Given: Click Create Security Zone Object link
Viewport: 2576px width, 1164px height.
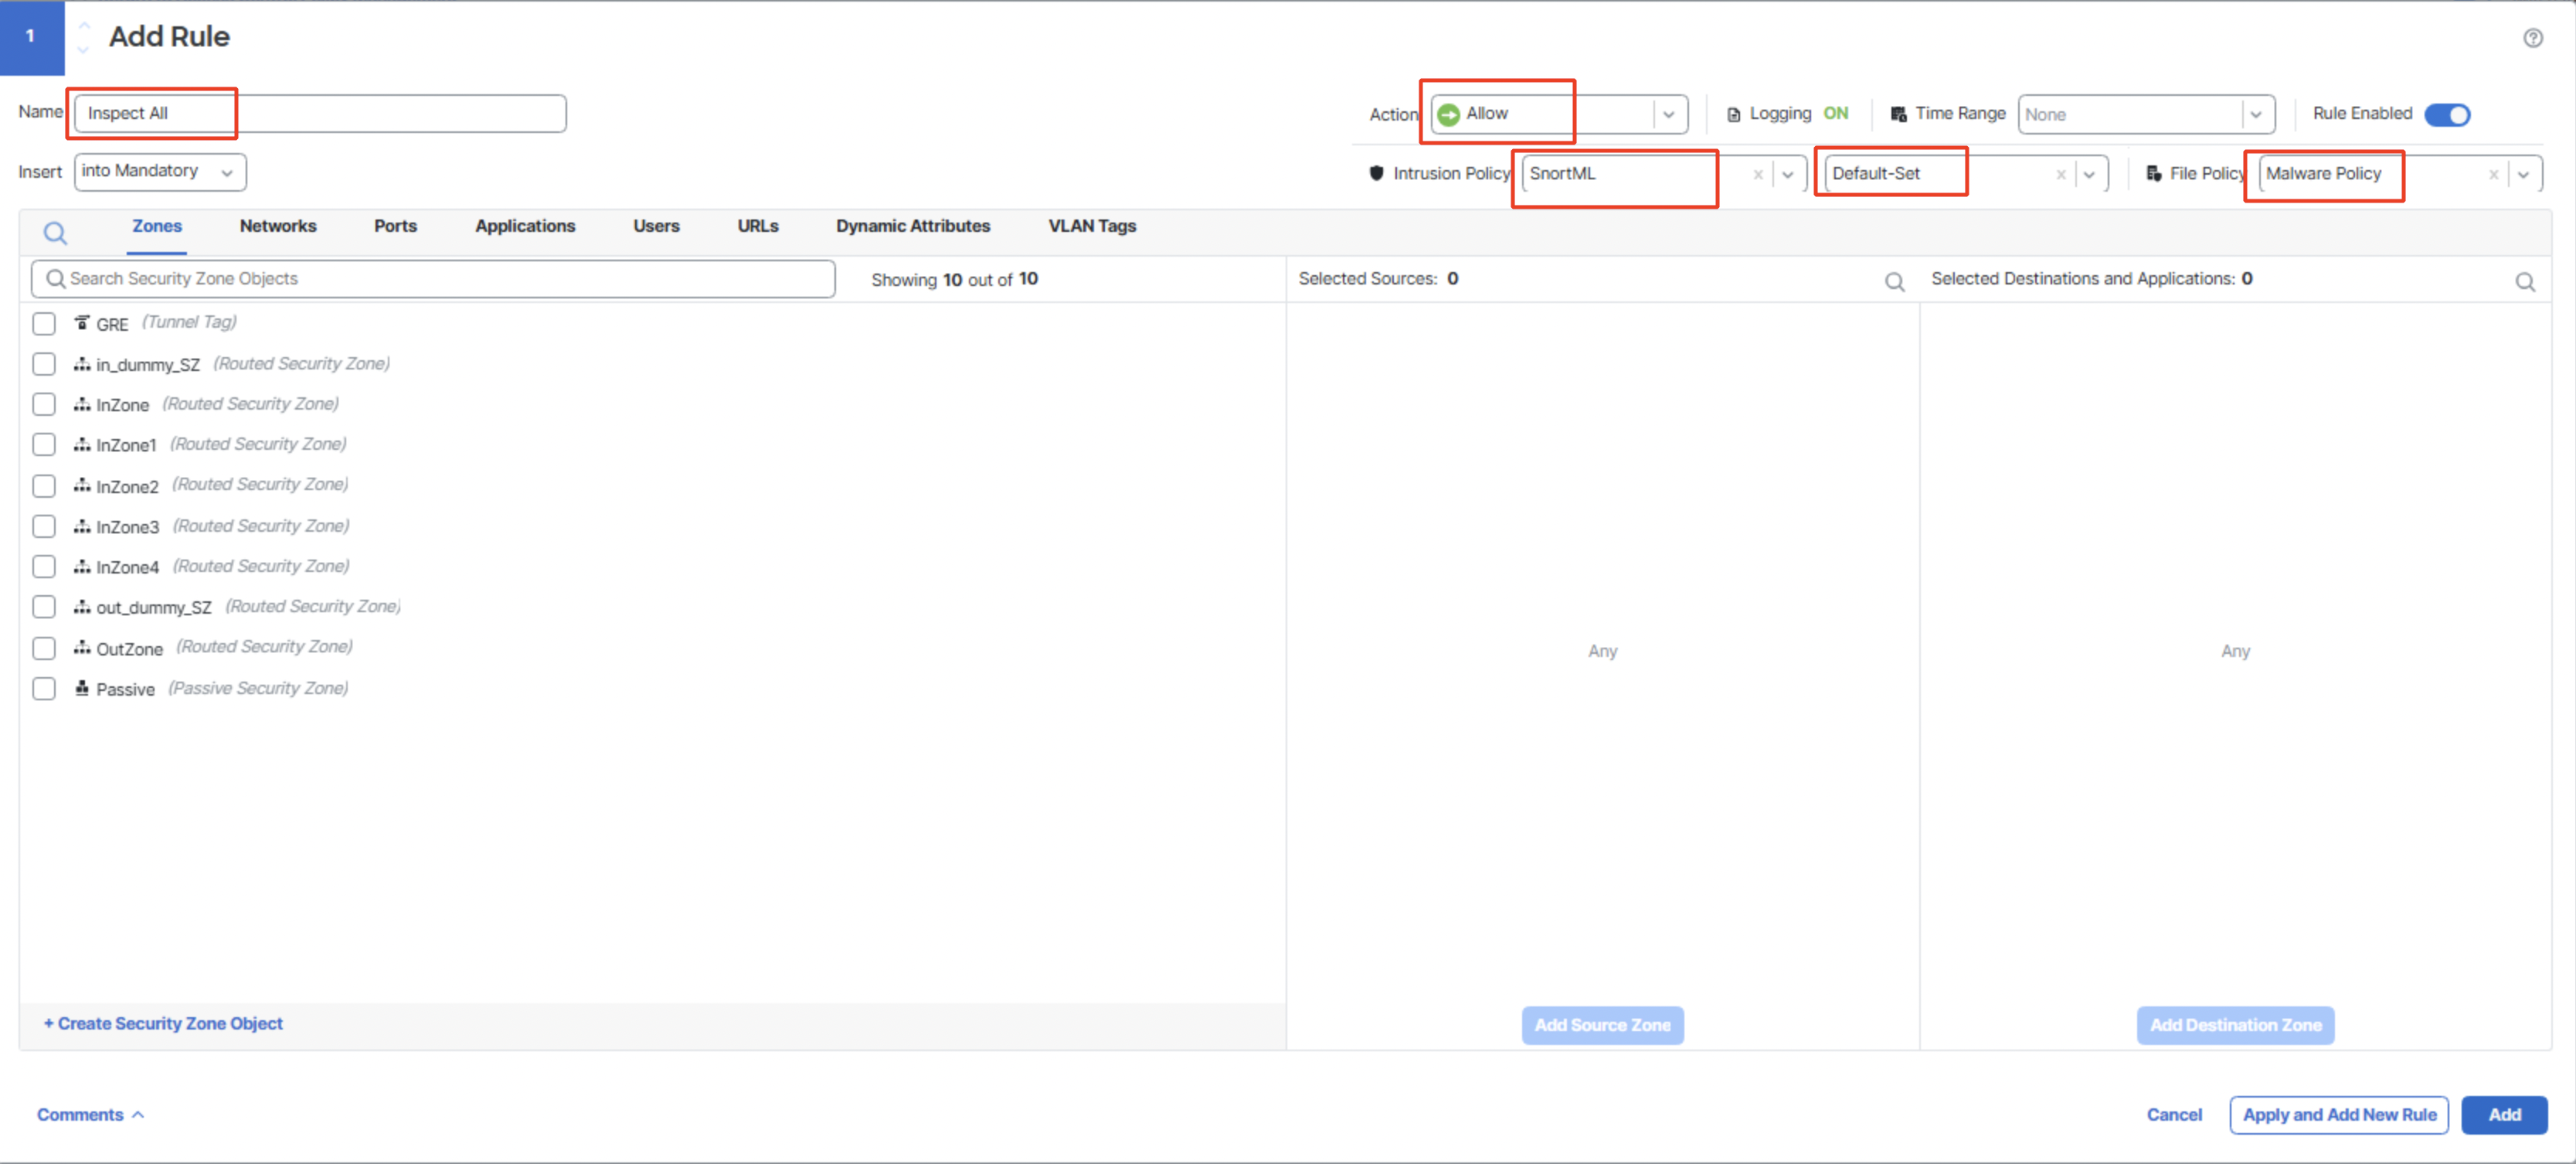Looking at the screenshot, I should click(163, 1023).
